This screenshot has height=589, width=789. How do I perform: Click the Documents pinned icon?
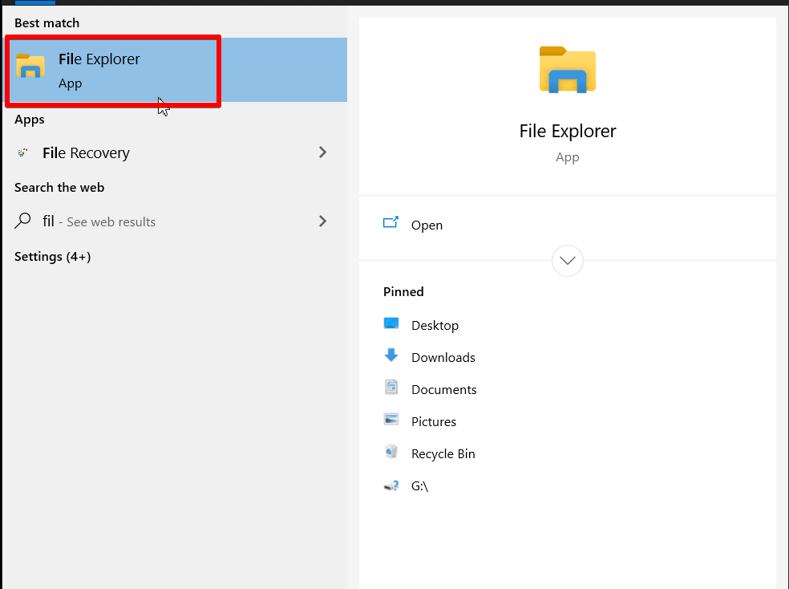(x=391, y=387)
